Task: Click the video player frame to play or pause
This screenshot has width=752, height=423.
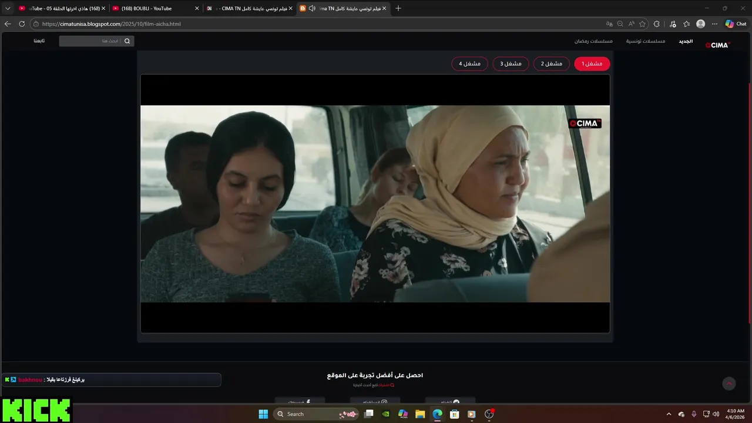Action: point(375,203)
